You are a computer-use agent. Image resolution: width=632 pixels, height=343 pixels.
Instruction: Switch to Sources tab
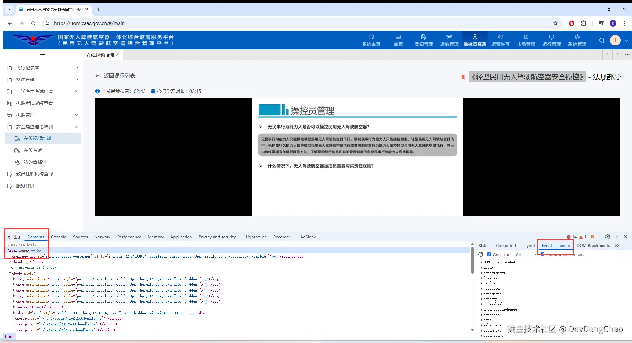click(80, 237)
